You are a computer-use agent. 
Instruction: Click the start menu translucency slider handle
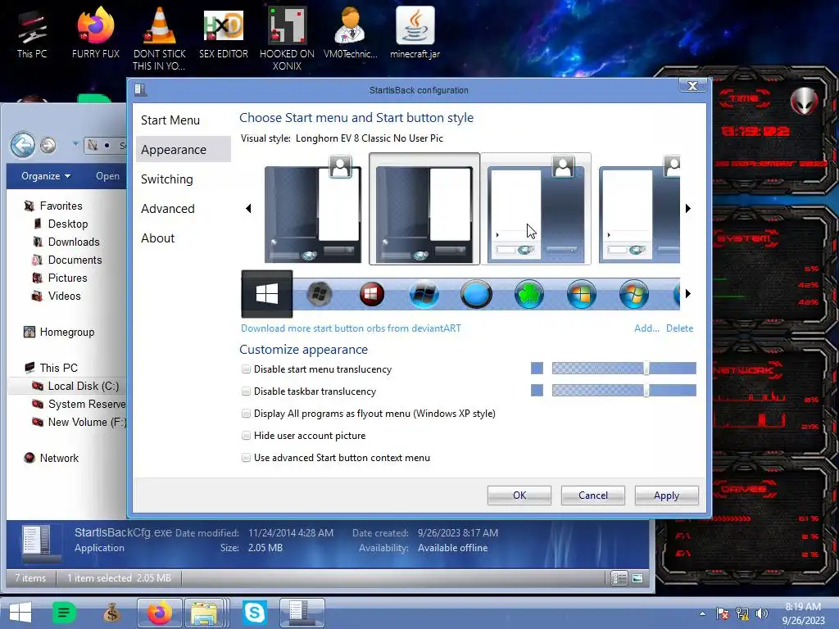[646, 368]
